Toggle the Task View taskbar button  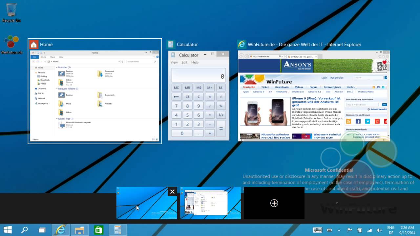click(42, 230)
